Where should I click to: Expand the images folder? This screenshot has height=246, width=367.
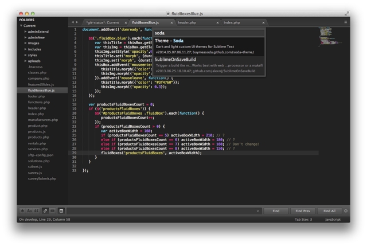pos(25,43)
